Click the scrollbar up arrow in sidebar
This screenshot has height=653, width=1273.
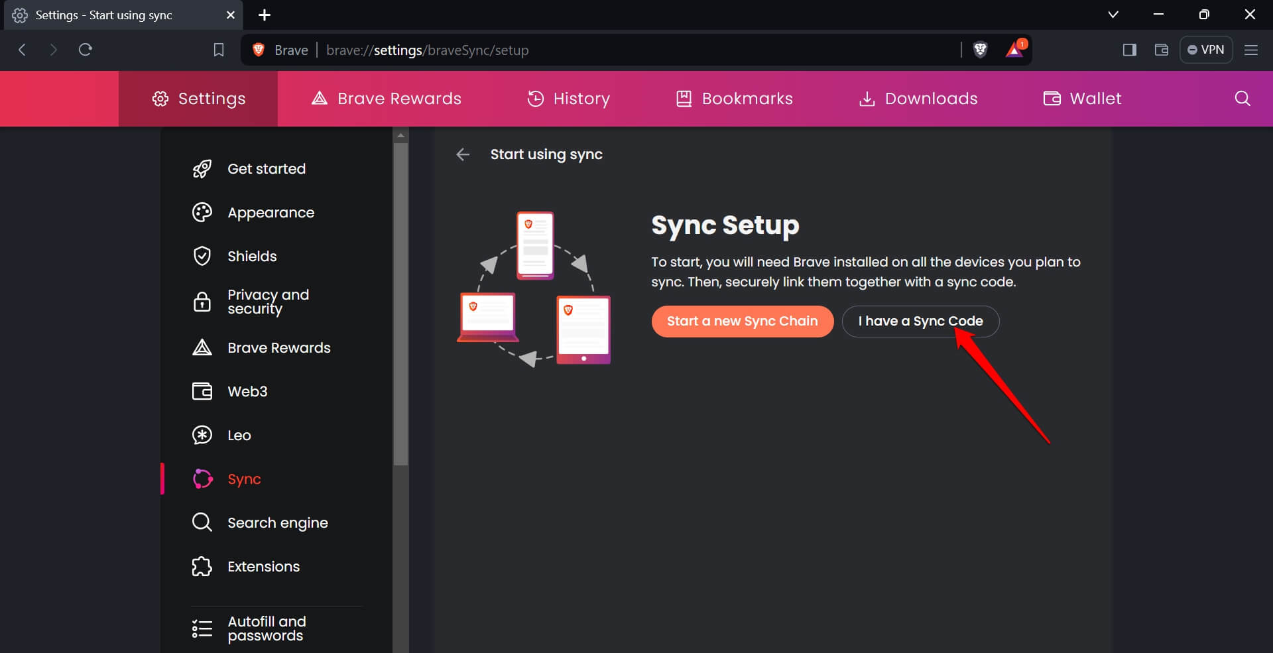[x=400, y=135]
